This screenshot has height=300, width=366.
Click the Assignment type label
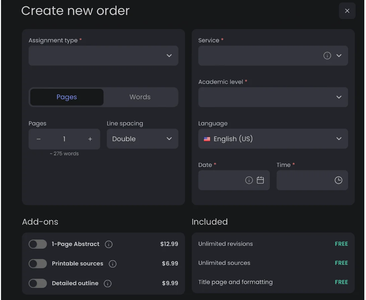coord(53,40)
